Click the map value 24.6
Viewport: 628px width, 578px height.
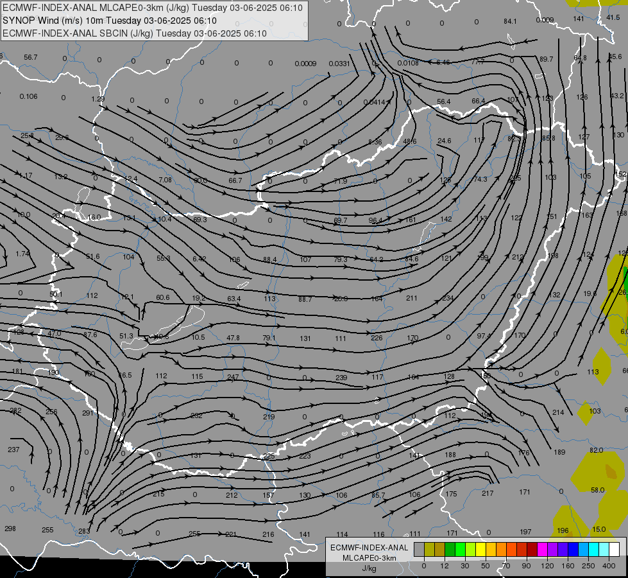click(x=444, y=141)
